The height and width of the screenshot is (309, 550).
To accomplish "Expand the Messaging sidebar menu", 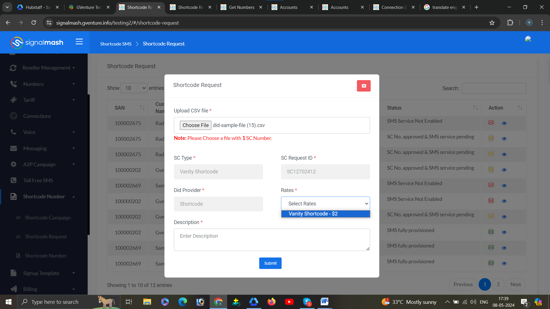I will [x=44, y=148].
